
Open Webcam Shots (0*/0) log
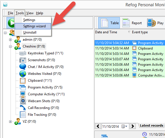point(43,101)
